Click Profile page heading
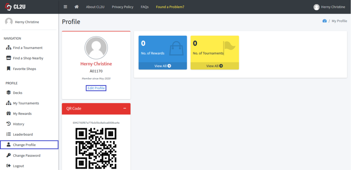Viewport: 351px width, 170px height. pyautogui.click(x=71, y=22)
